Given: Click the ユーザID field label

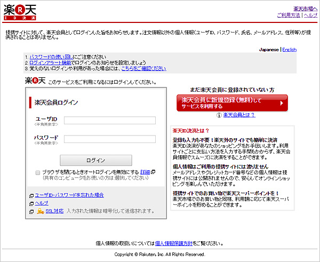Looking at the screenshot, I should [46, 119].
